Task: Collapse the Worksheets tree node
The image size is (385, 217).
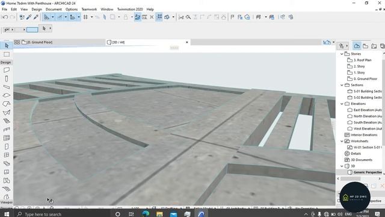Action: click(x=342, y=141)
